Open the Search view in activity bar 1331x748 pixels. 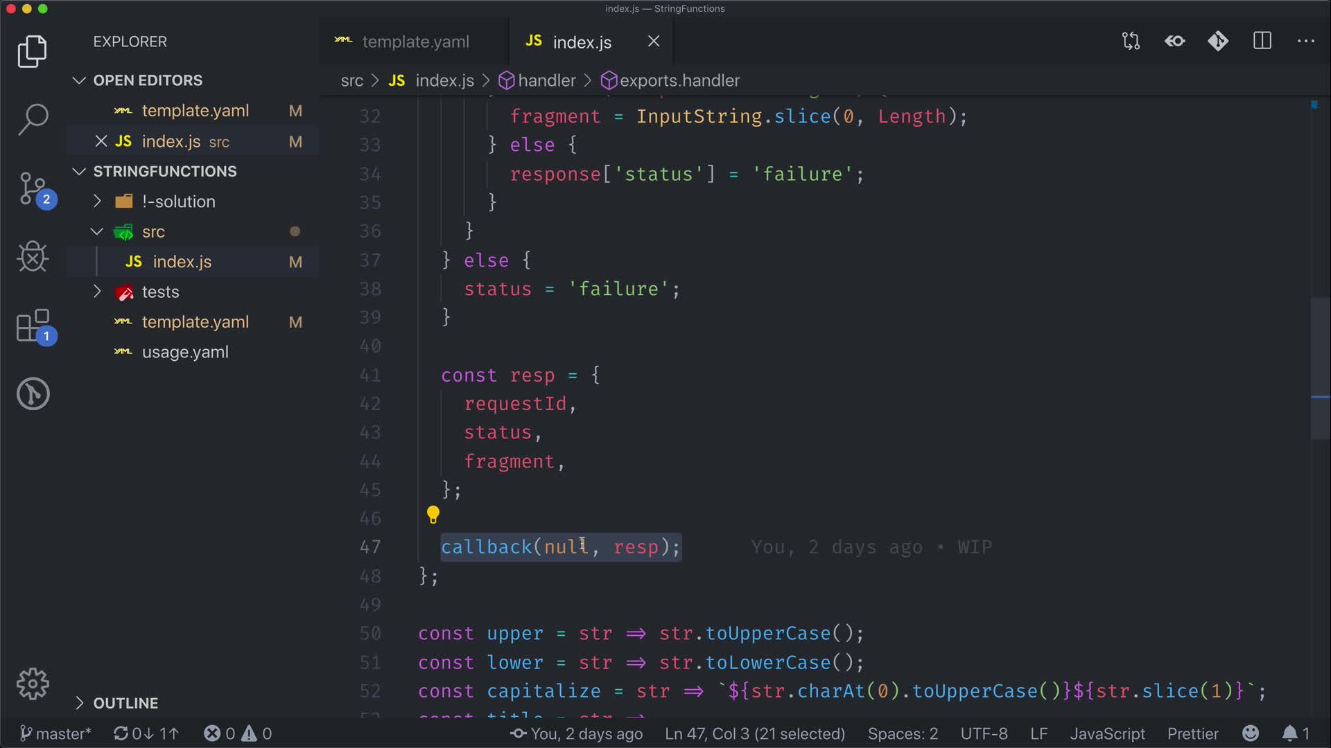point(33,119)
